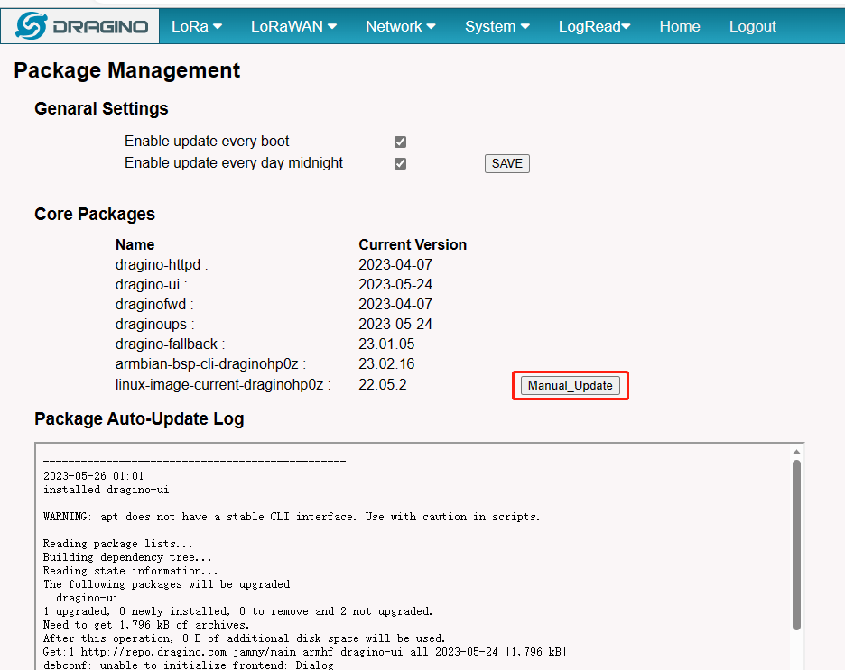Click the Dragino logo

(81, 26)
